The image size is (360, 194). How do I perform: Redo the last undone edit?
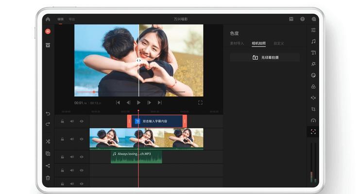[x=48, y=124]
